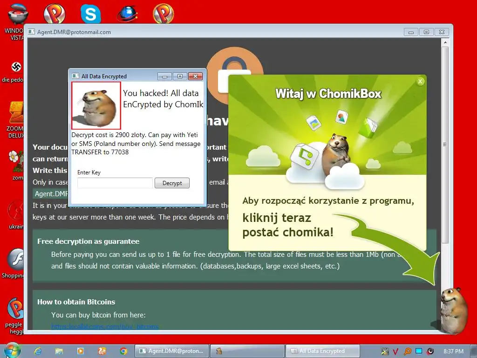Viewport: 477px width, 358px height.
Task: Maximize the All Data Encrypted window
Action: click(x=180, y=76)
